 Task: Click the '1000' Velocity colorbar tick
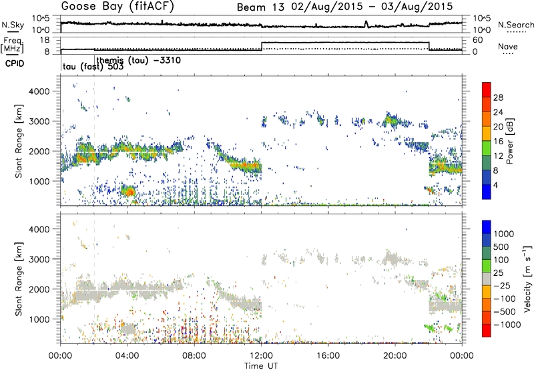503,234
